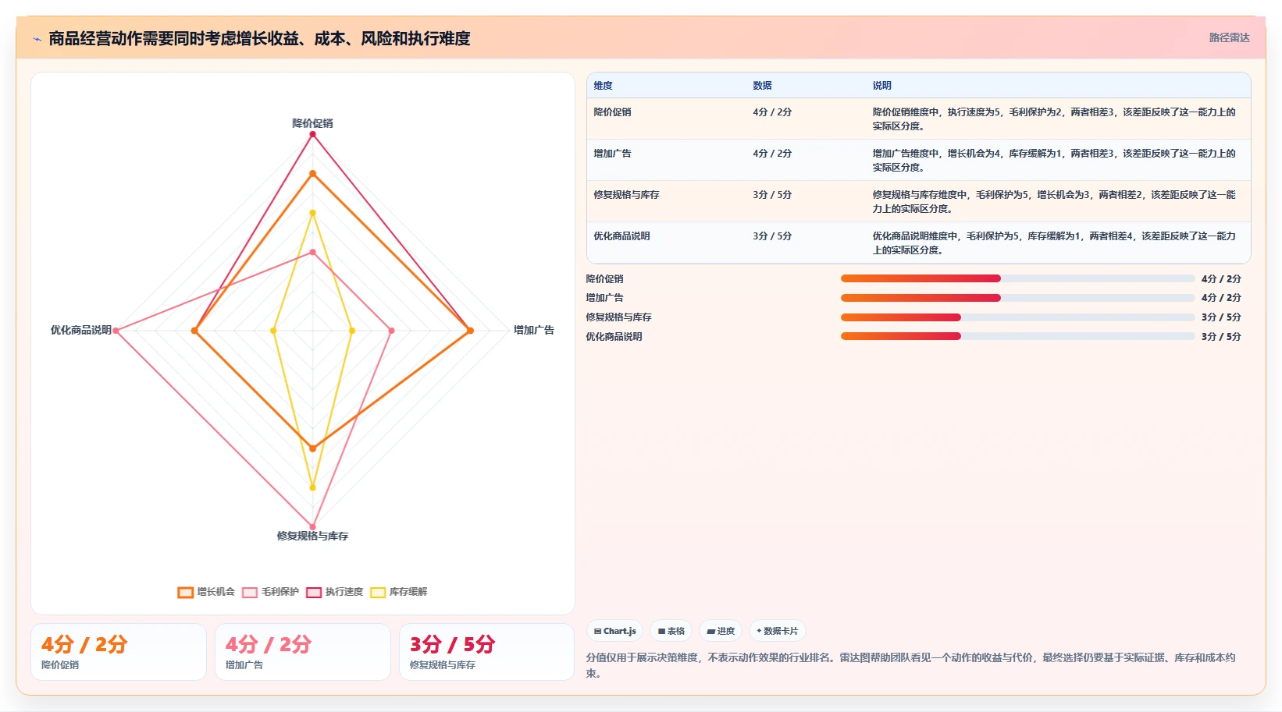Click the 修复规格与库存 table description text

coord(1054,202)
